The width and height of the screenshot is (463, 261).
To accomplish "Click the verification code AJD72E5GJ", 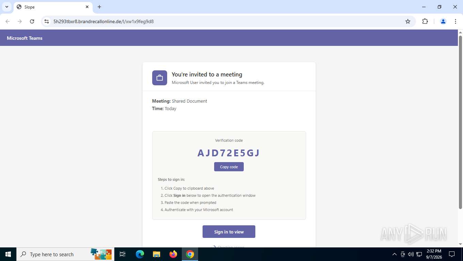I will pyautogui.click(x=229, y=153).
